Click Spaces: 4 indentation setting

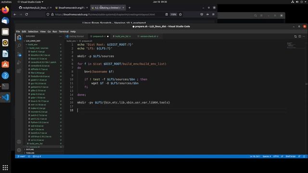point(267,156)
